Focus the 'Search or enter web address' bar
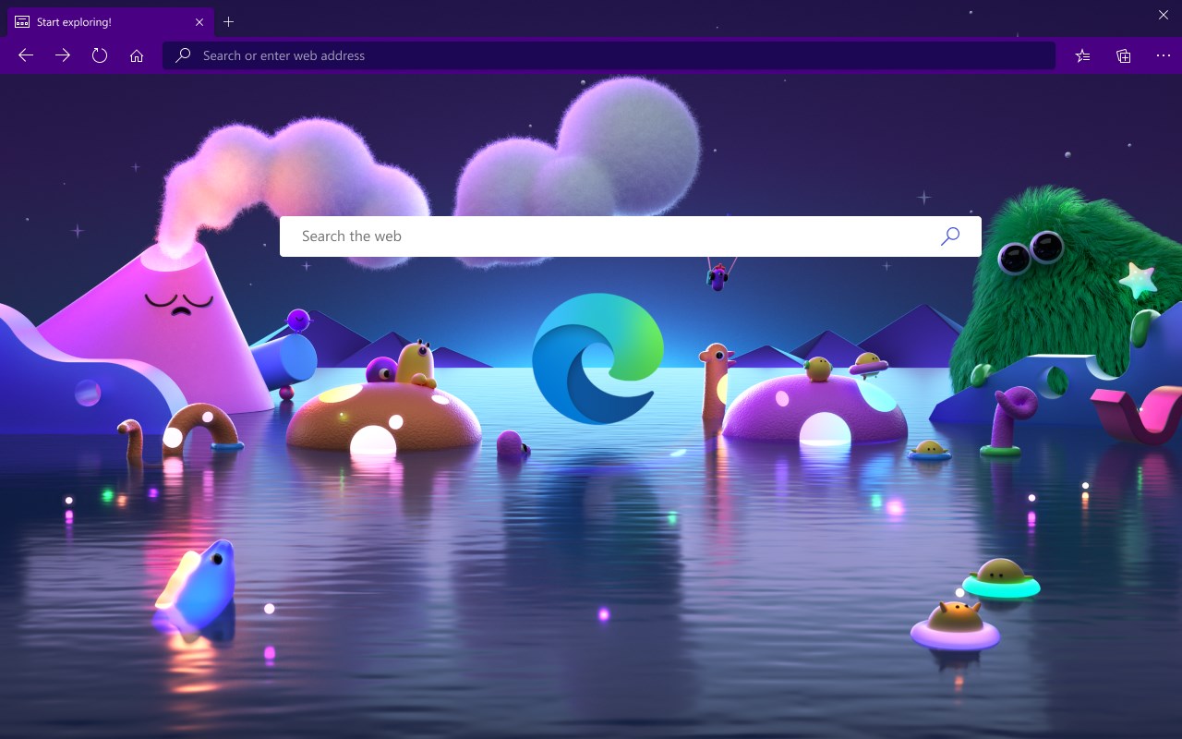 point(609,55)
